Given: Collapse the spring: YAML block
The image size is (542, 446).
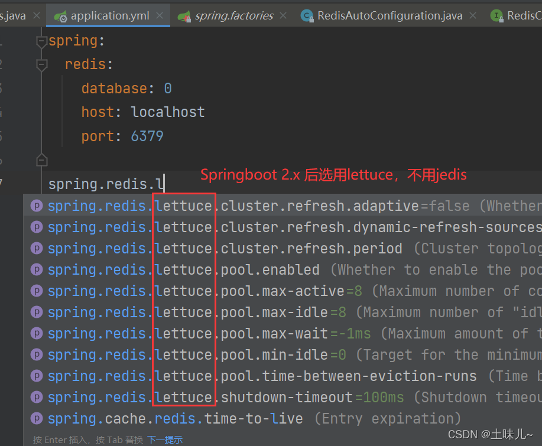Looking at the screenshot, I should [41, 41].
